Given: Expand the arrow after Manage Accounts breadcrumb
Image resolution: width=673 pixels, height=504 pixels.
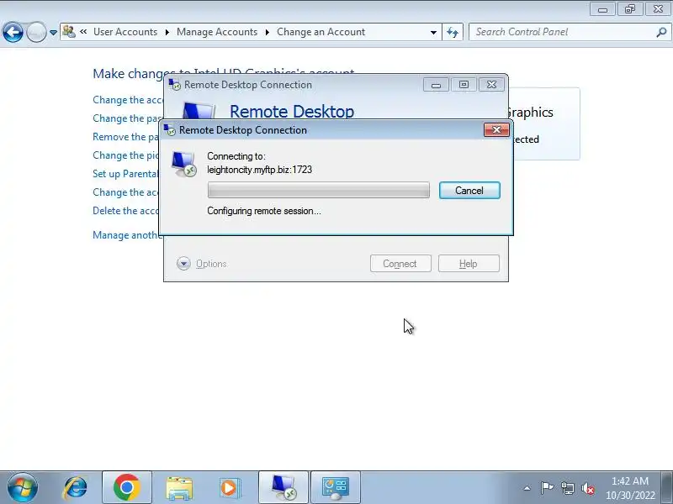Looking at the screenshot, I should click(x=267, y=32).
